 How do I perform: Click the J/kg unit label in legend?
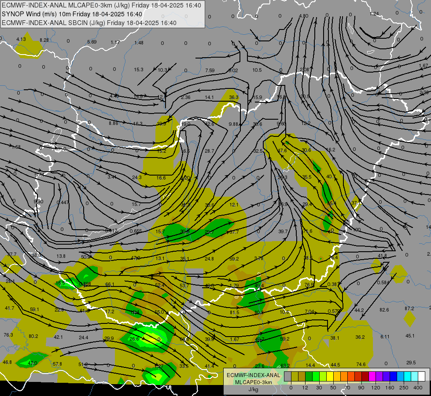pyautogui.click(x=254, y=389)
